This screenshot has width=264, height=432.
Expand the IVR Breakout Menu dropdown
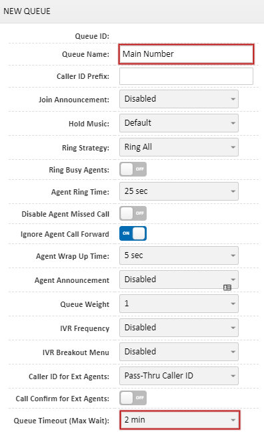tap(179, 352)
